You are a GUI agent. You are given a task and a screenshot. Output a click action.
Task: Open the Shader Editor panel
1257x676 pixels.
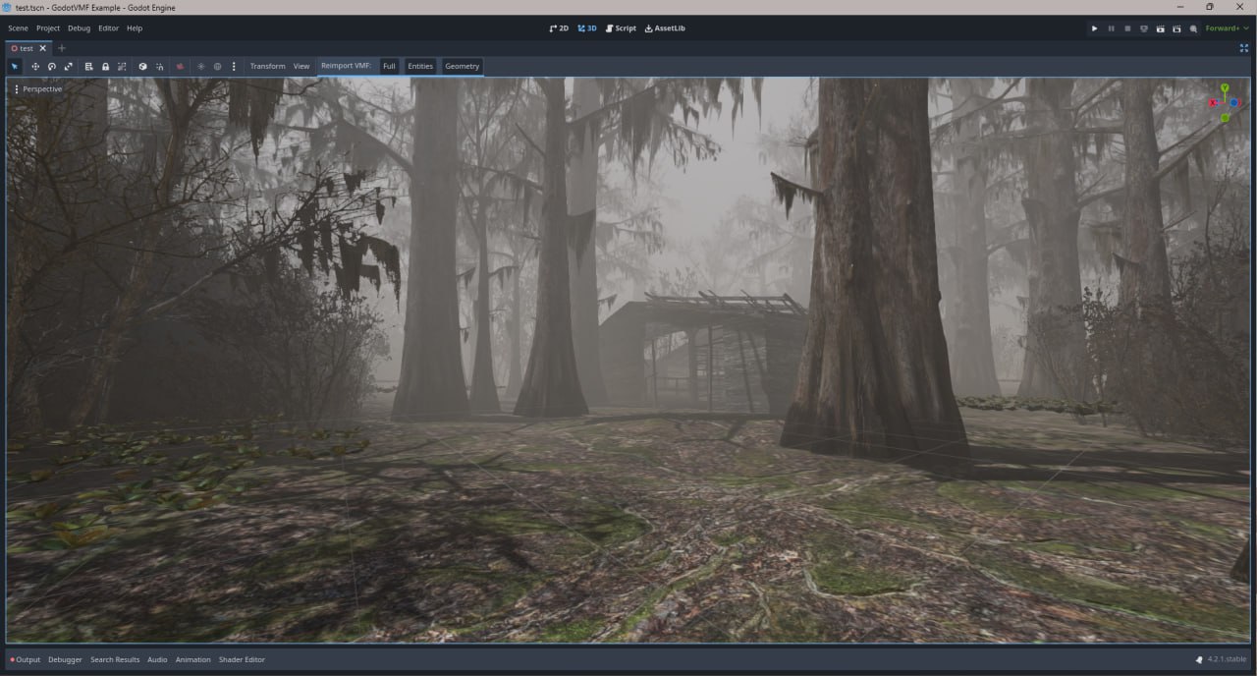point(242,659)
